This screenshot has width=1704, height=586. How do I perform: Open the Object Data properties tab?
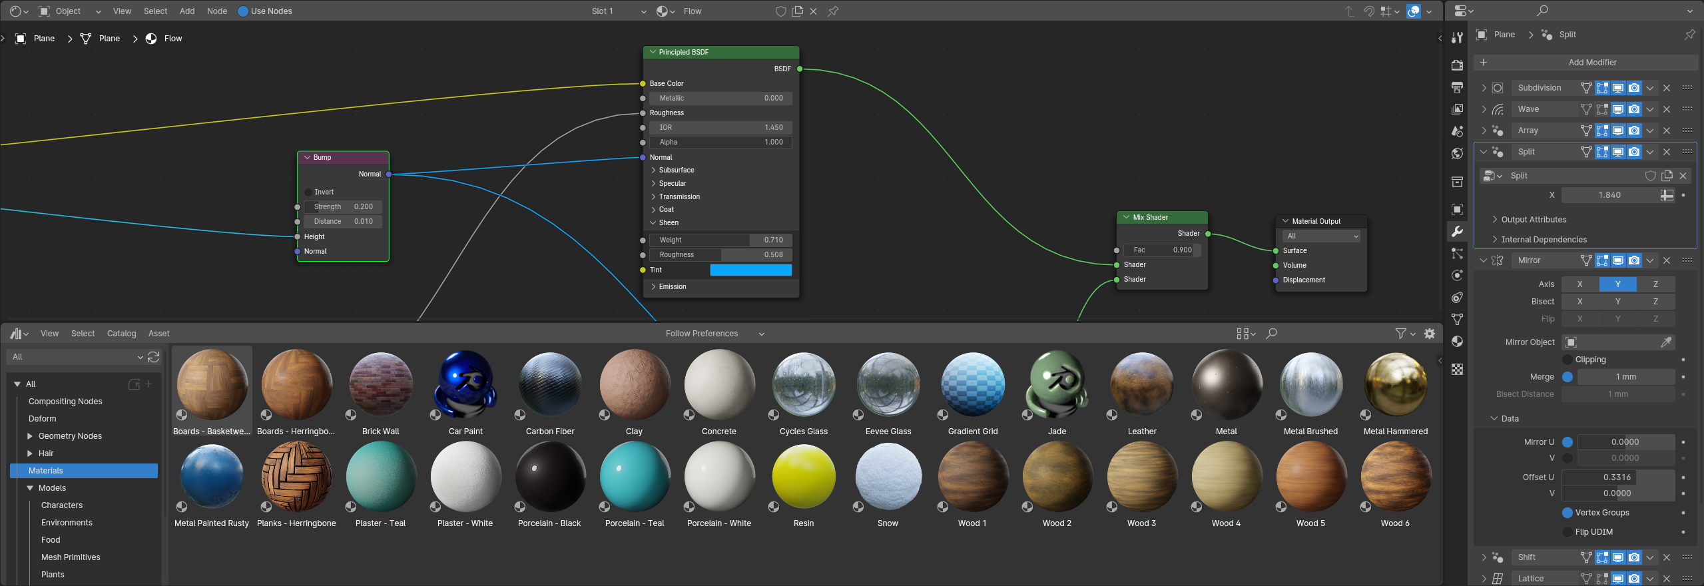[x=1457, y=319]
